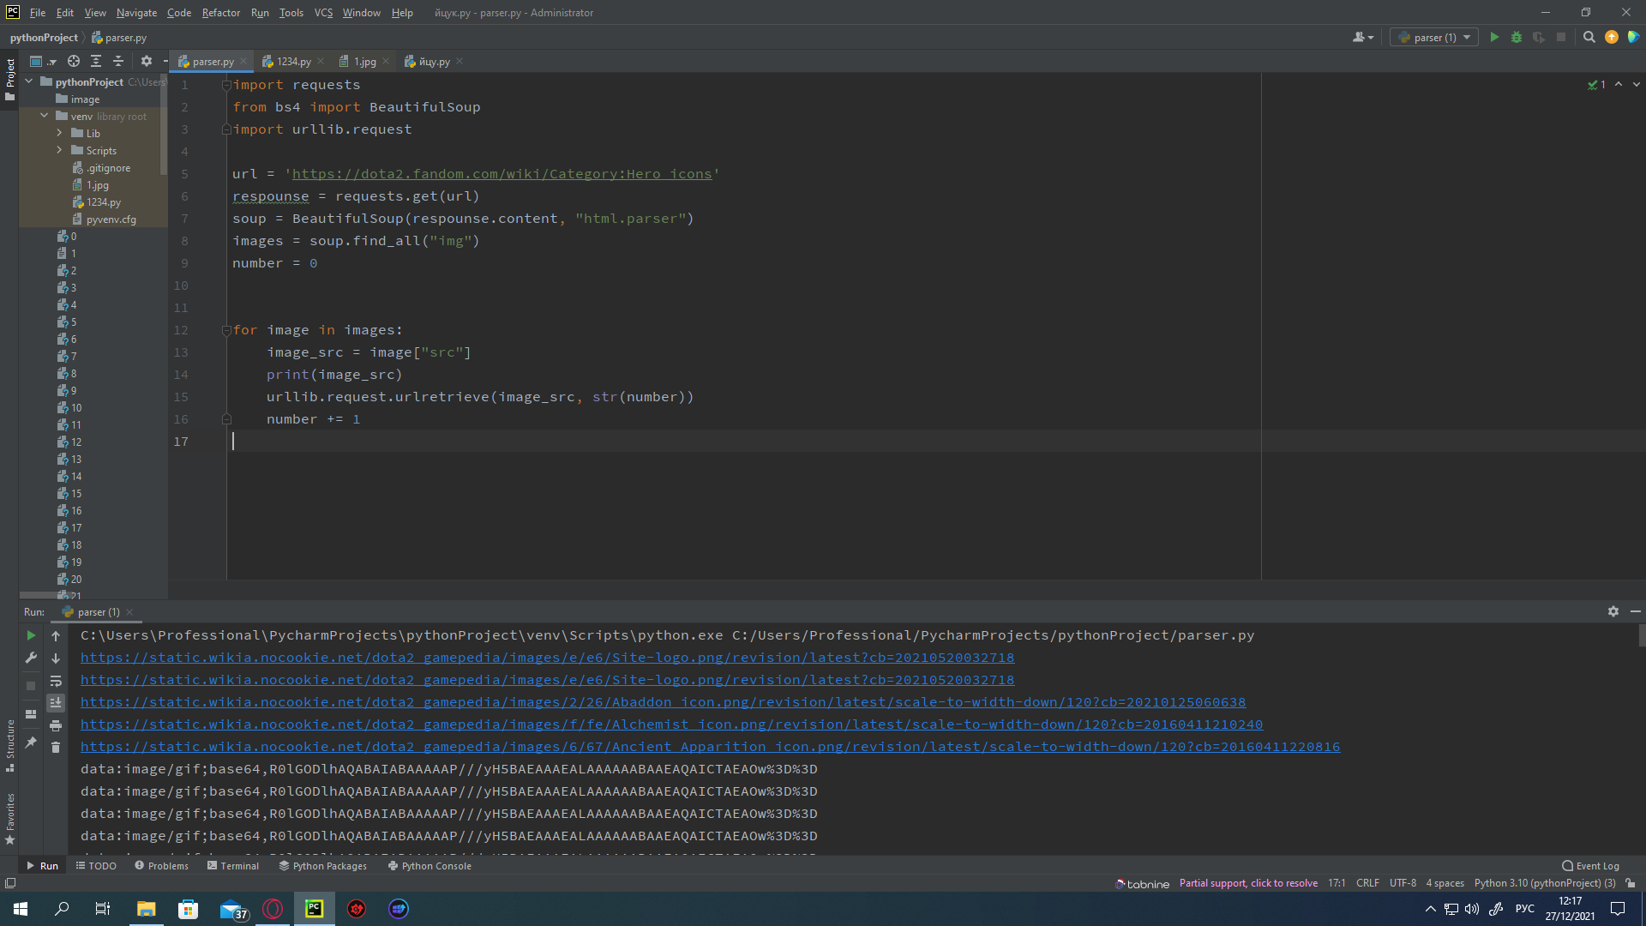Fold the import block at line 1
The width and height of the screenshot is (1646, 926).
pyautogui.click(x=226, y=85)
